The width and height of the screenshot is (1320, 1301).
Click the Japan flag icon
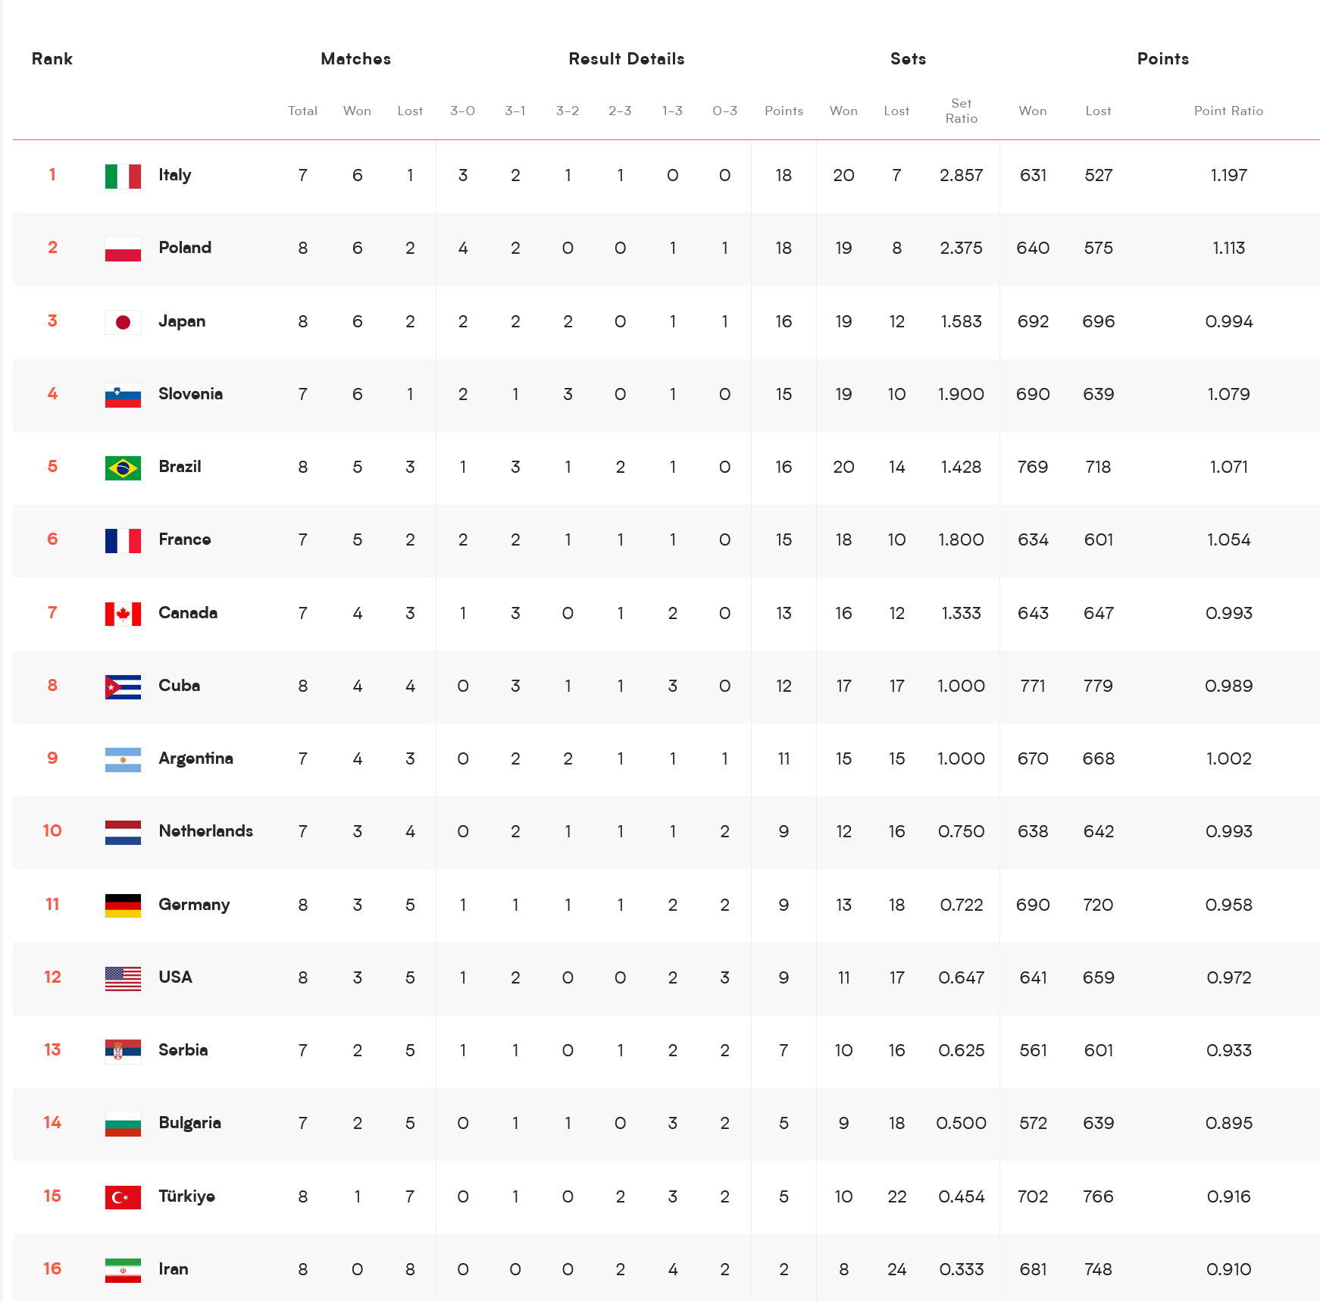pos(123,322)
